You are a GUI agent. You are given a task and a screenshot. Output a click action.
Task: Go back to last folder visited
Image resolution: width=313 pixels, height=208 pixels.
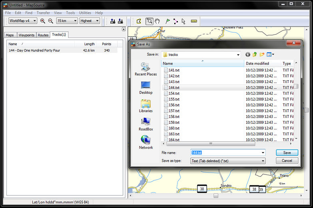pos(248,54)
